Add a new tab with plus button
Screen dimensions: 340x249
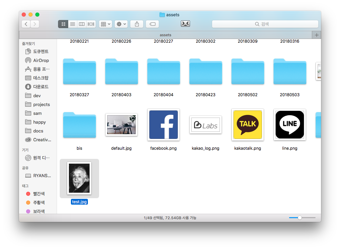[316, 35]
